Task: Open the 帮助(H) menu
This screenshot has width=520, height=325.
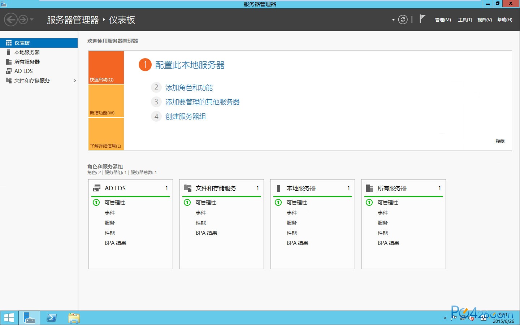Action: click(x=505, y=20)
